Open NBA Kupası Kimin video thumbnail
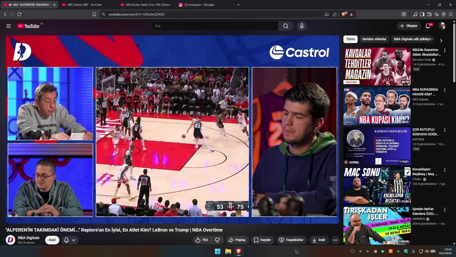456x257 pixels. click(377, 106)
